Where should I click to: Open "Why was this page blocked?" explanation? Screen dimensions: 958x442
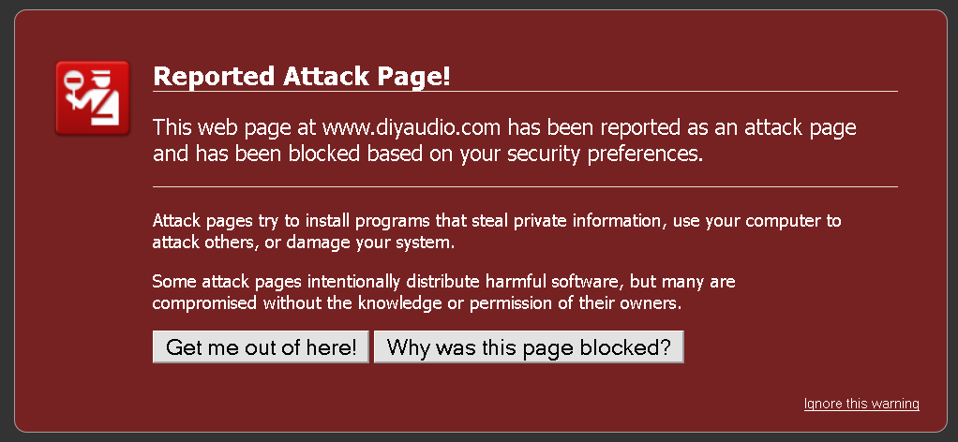pos(529,347)
